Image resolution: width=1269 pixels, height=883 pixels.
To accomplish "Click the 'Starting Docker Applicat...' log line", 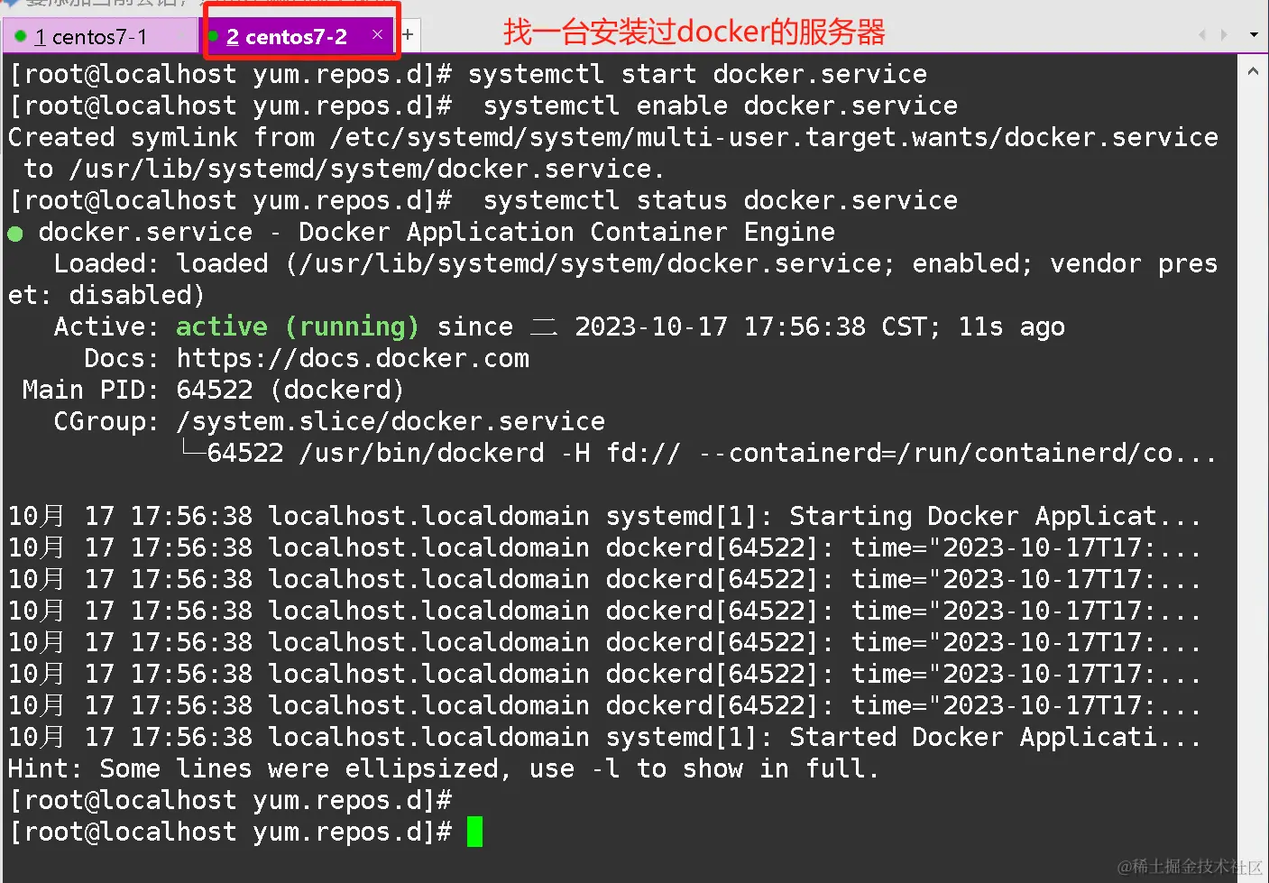I will point(604,516).
